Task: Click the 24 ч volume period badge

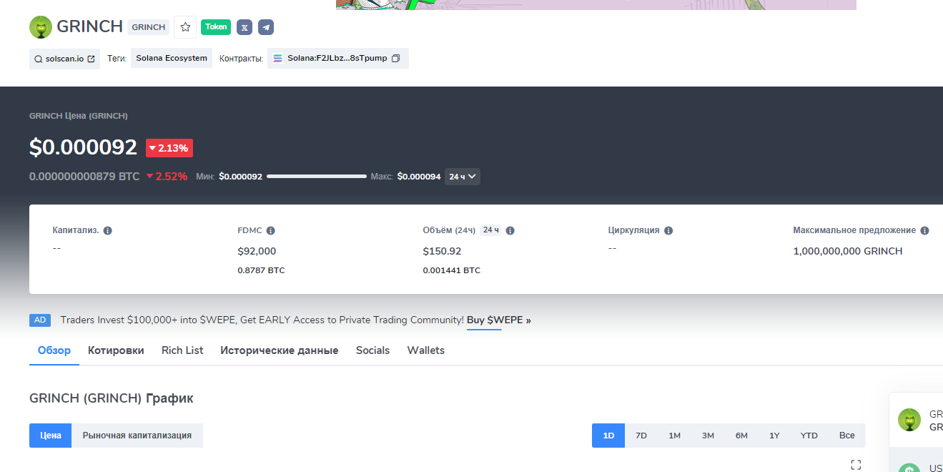Action: coord(490,230)
